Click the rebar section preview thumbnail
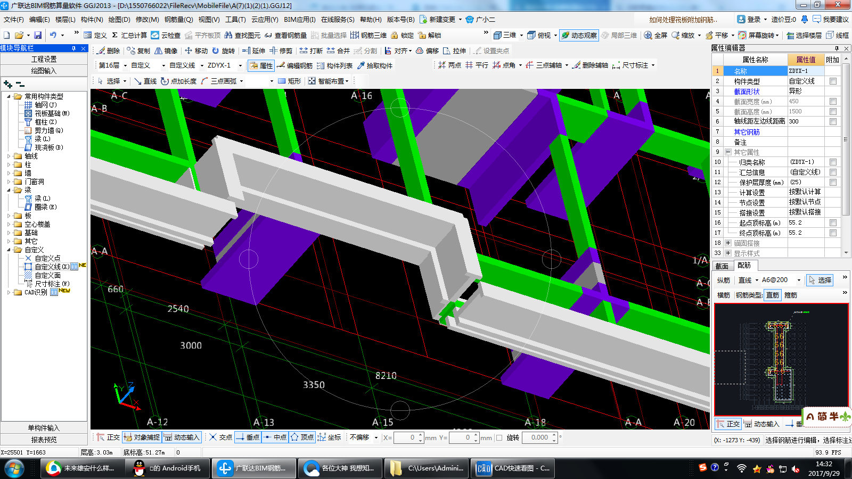Screen dimensions: 852x479 [x=781, y=359]
